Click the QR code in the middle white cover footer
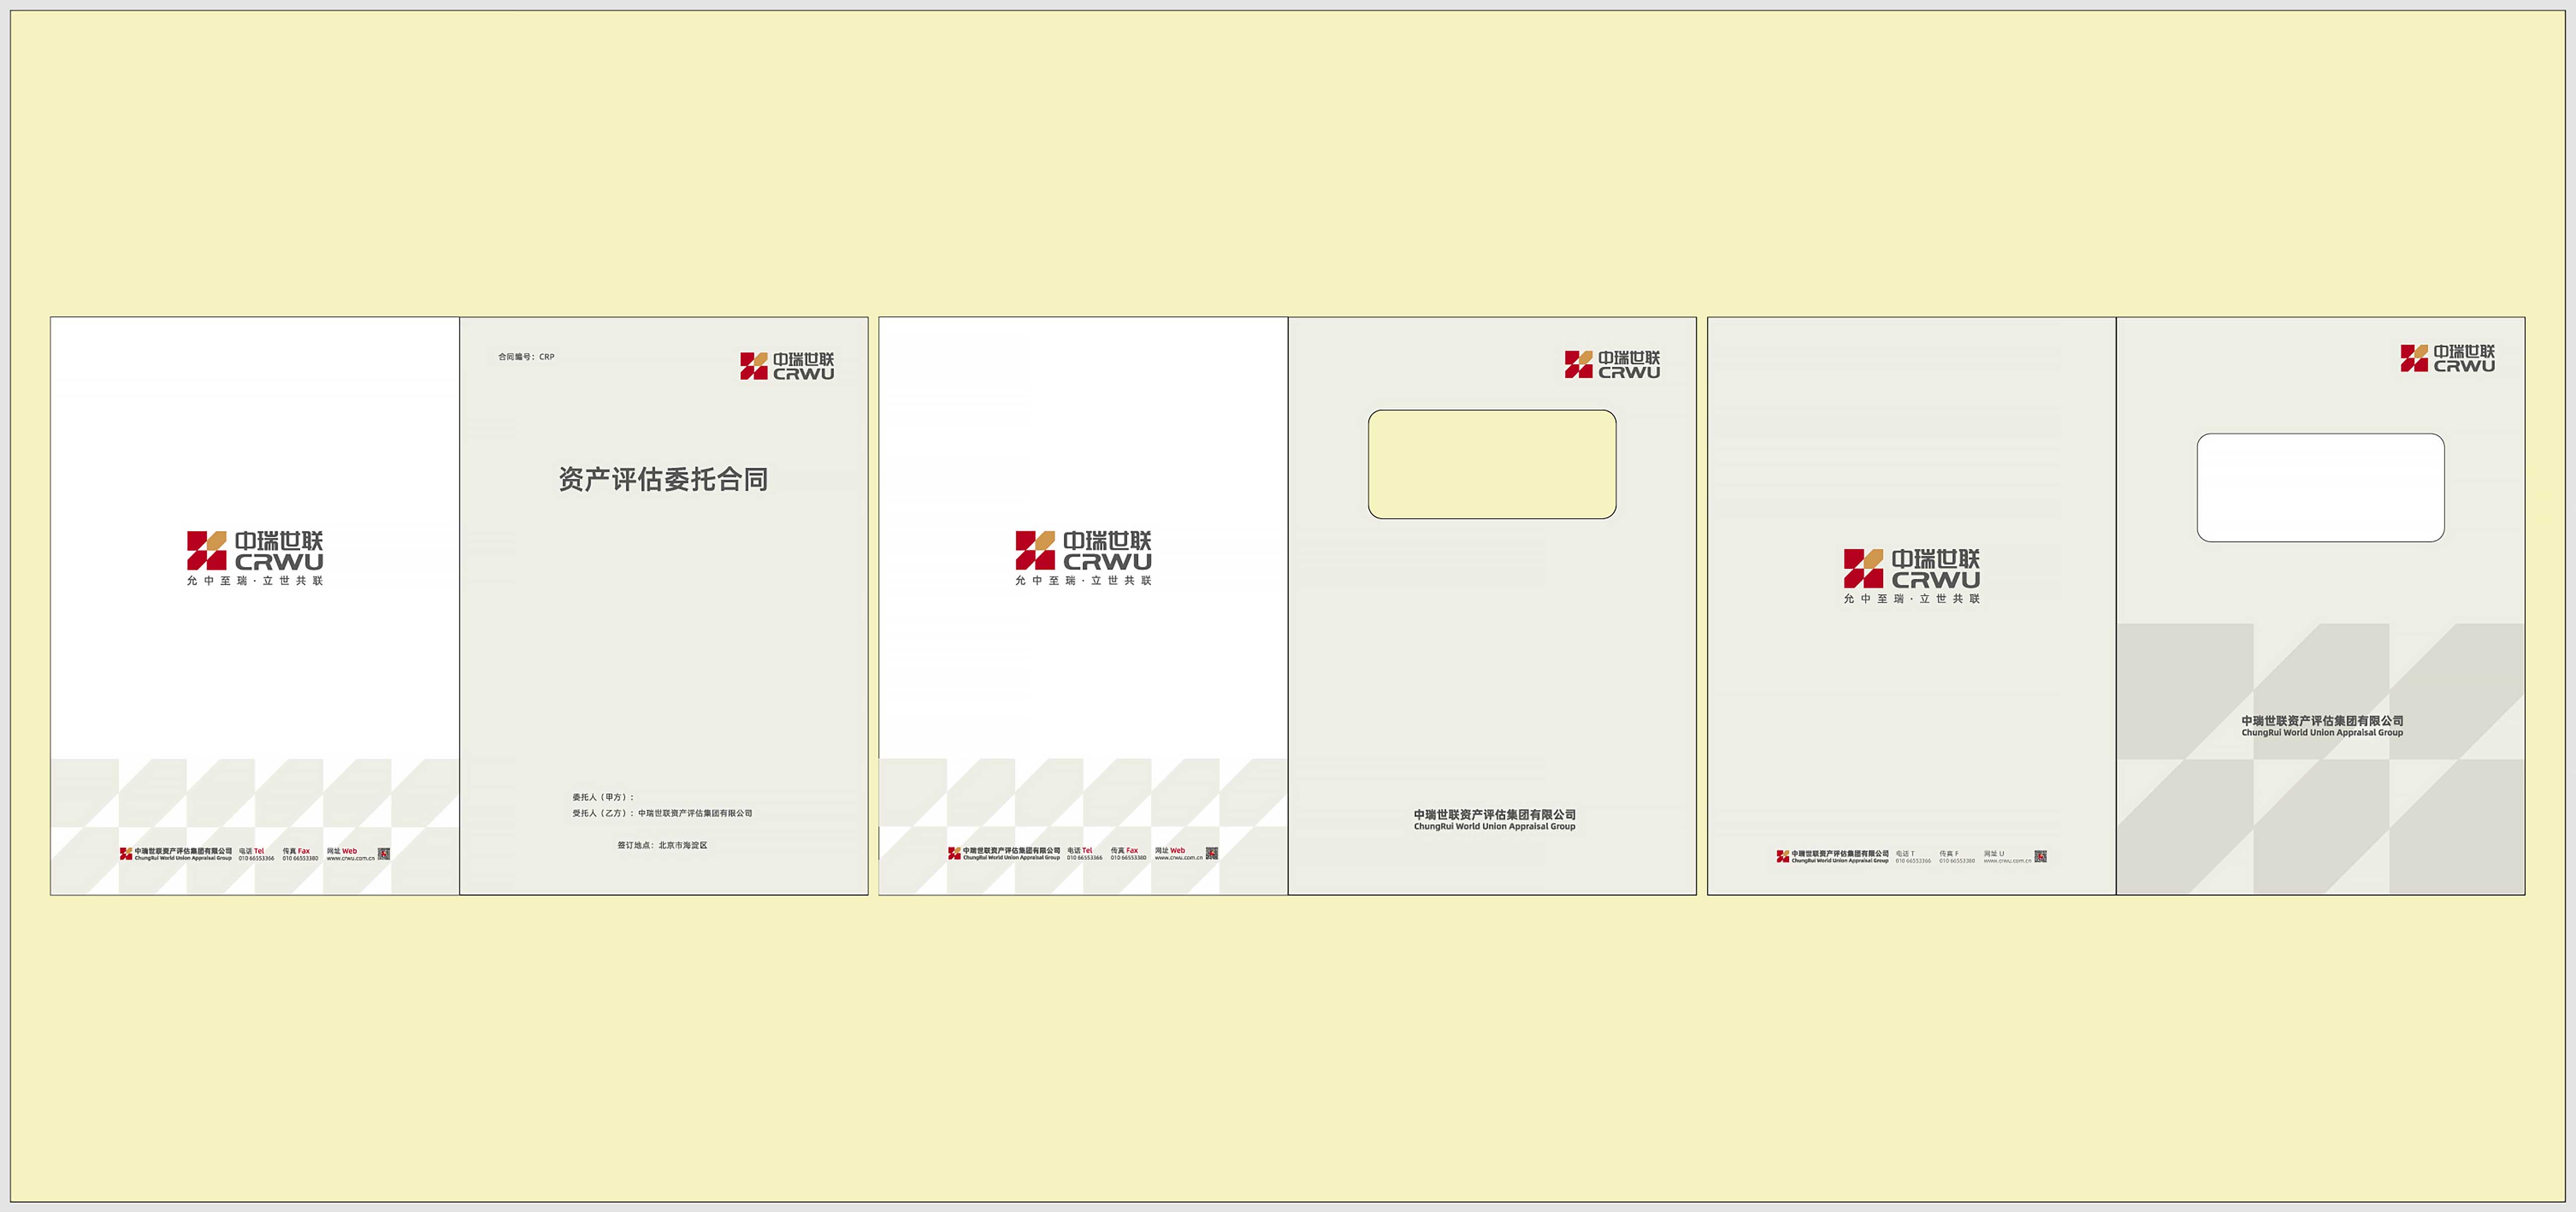The height and width of the screenshot is (1212, 2576). point(1212,853)
